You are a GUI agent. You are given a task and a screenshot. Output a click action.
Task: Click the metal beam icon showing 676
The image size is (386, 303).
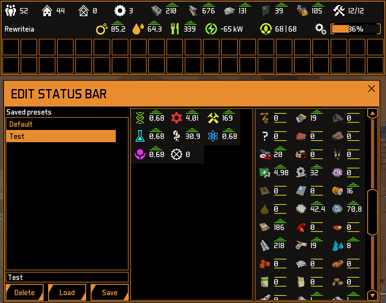pos(193,11)
